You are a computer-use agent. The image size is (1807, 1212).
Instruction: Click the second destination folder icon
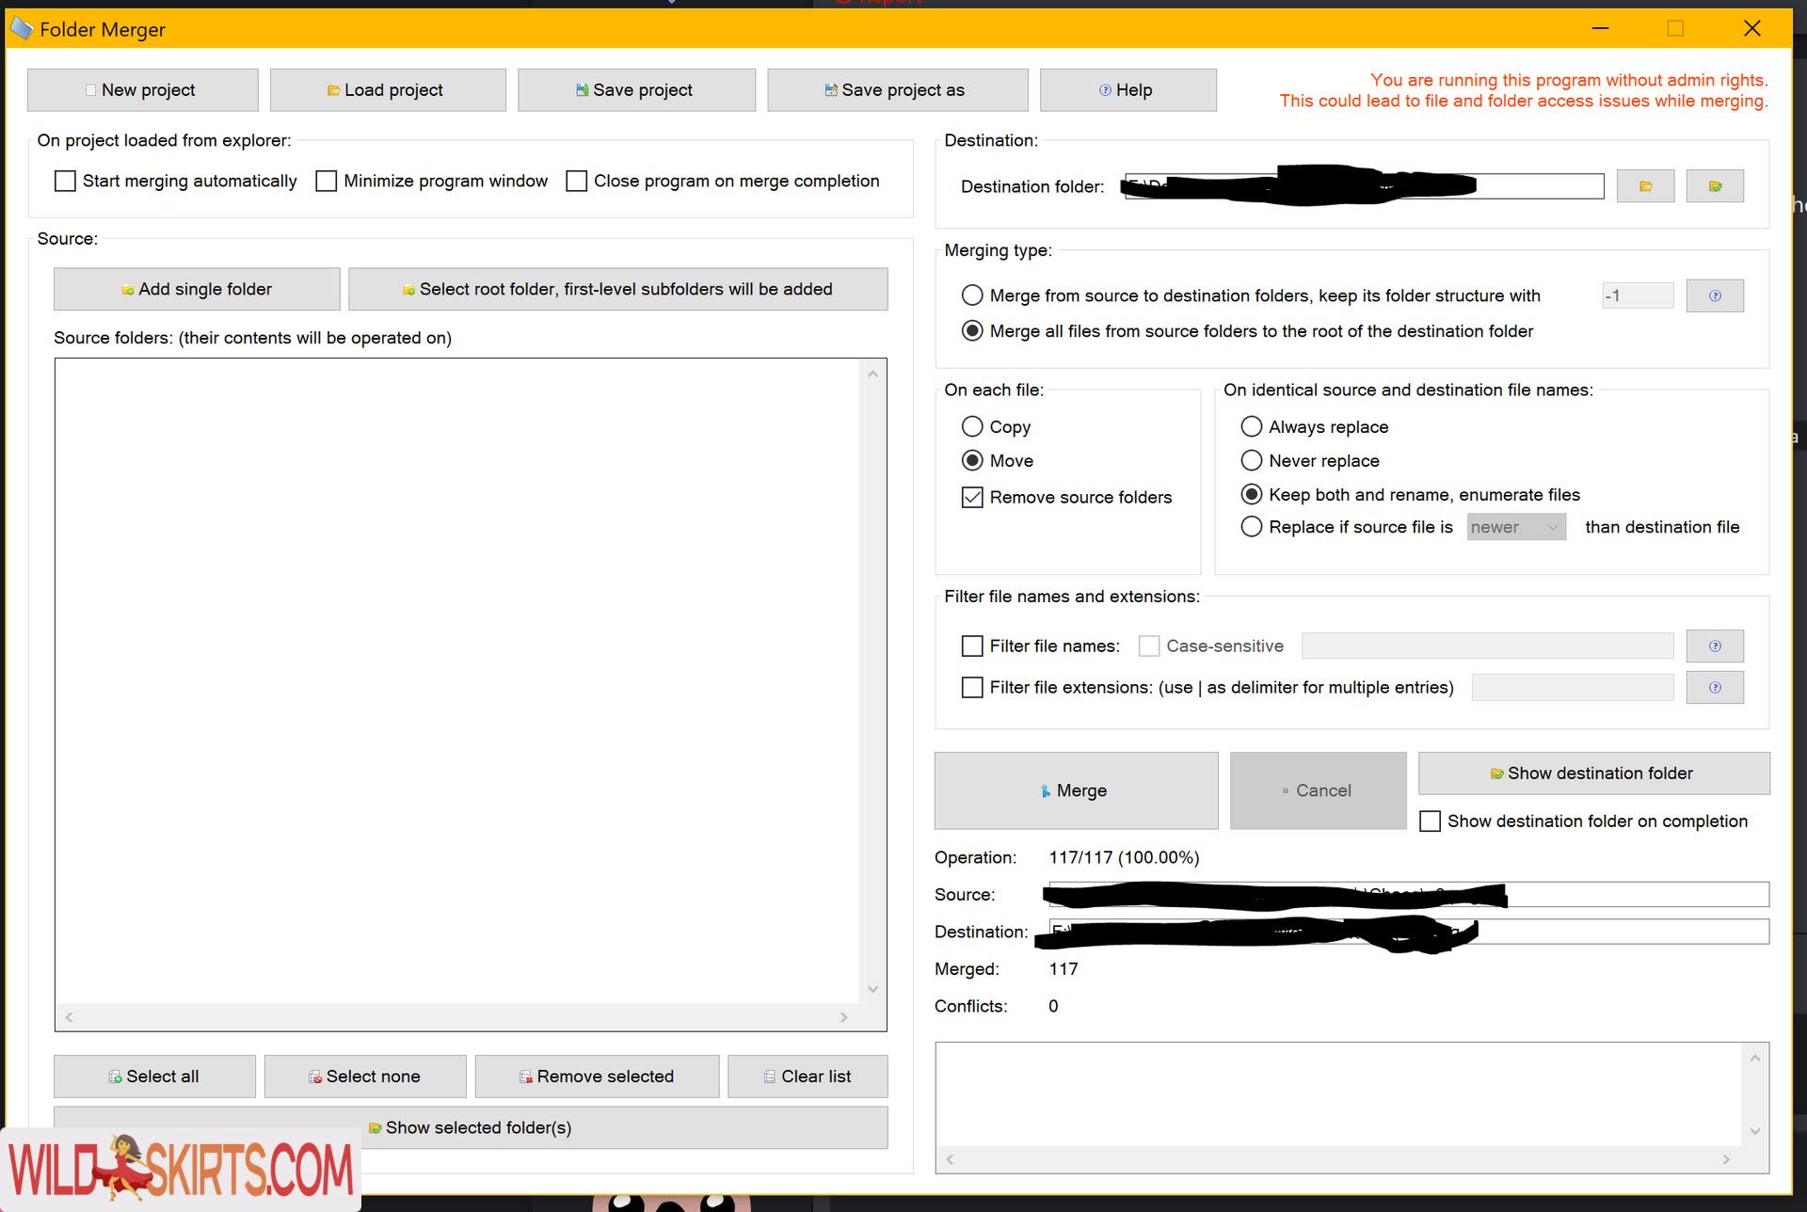click(x=1715, y=186)
